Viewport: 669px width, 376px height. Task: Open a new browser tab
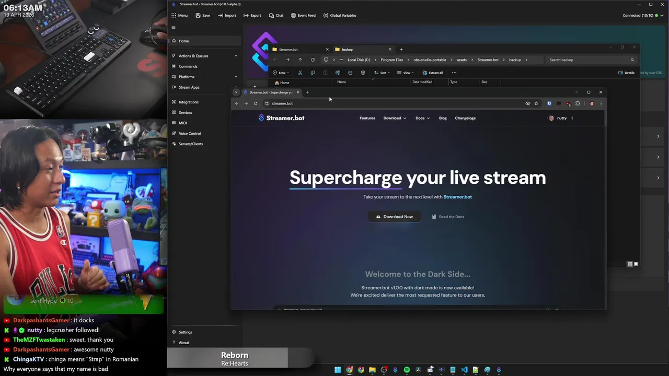307,92
